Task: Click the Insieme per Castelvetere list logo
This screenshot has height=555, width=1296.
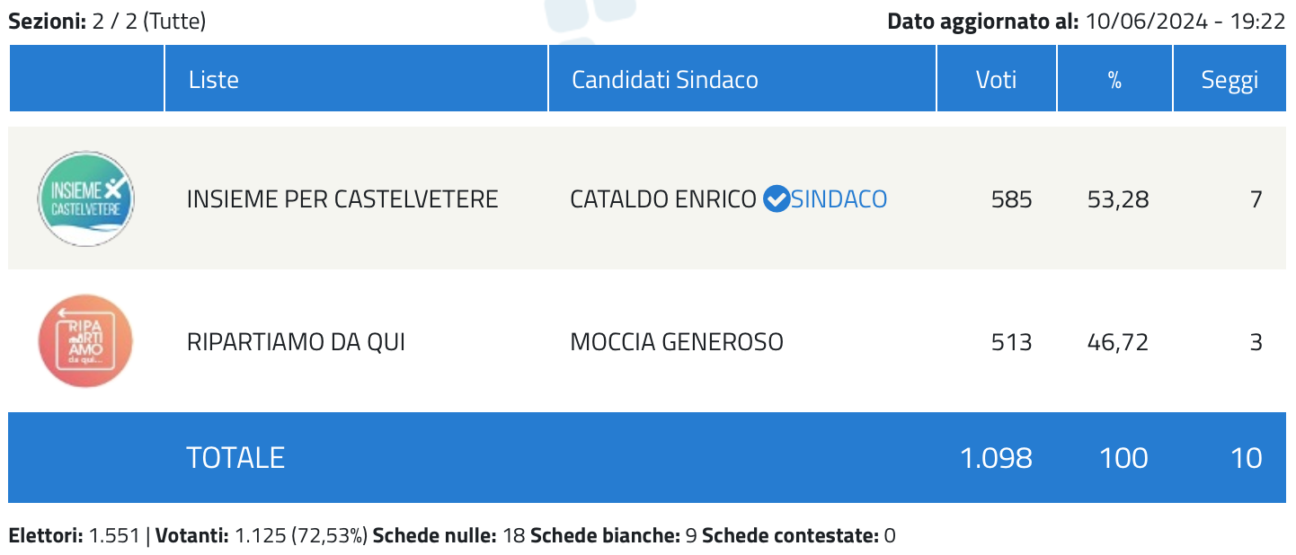Action: point(85,198)
